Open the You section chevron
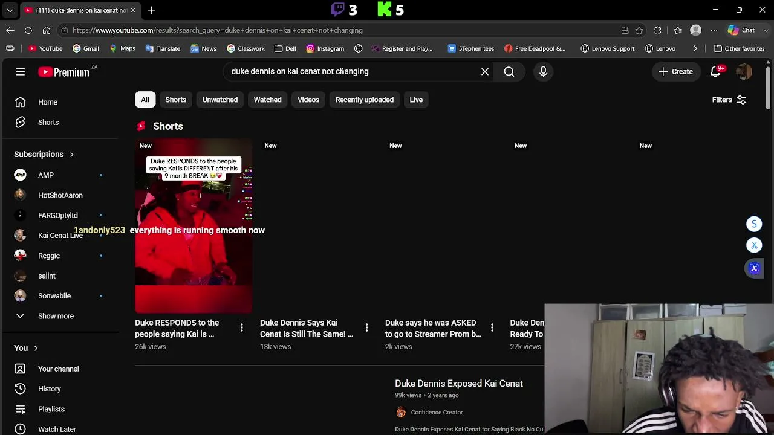This screenshot has width=774, height=435. click(x=36, y=348)
